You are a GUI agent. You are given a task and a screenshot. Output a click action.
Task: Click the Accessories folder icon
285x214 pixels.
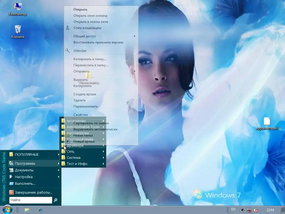click(63, 121)
